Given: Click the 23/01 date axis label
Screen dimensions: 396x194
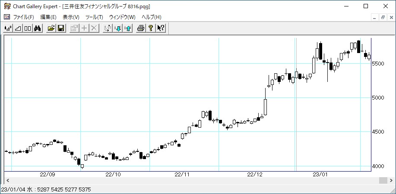Looking at the screenshot, I should pyautogui.click(x=320, y=174).
